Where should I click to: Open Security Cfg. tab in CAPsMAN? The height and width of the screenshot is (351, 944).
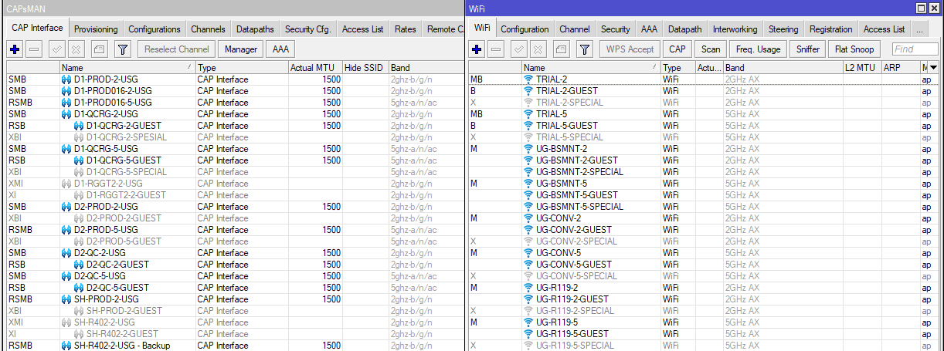[x=307, y=29]
